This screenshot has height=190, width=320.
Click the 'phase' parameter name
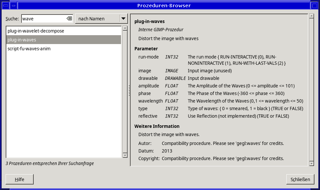tap(144, 93)
